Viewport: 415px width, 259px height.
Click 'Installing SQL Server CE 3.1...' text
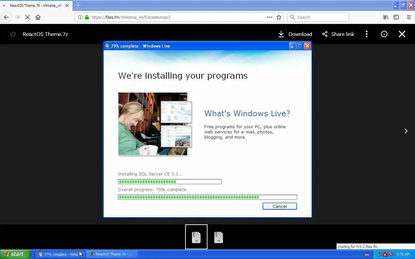click(150, 174)
